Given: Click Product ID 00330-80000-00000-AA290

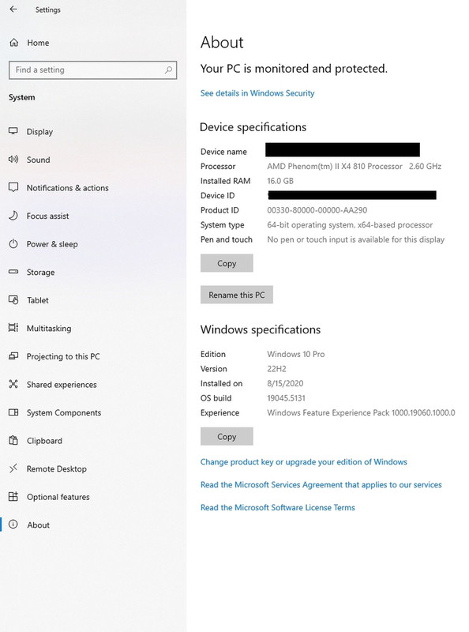Looking at the screenshot, I should [x=317, y=210].
